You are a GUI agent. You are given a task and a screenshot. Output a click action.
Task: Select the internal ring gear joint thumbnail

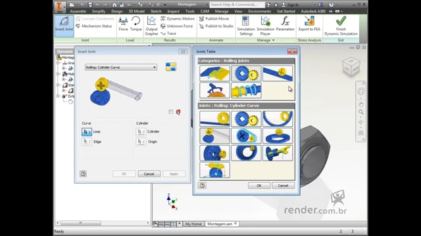pos(278,119)
